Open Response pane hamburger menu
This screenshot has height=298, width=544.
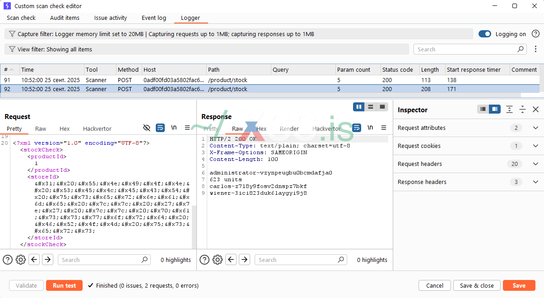click(384, 128)
